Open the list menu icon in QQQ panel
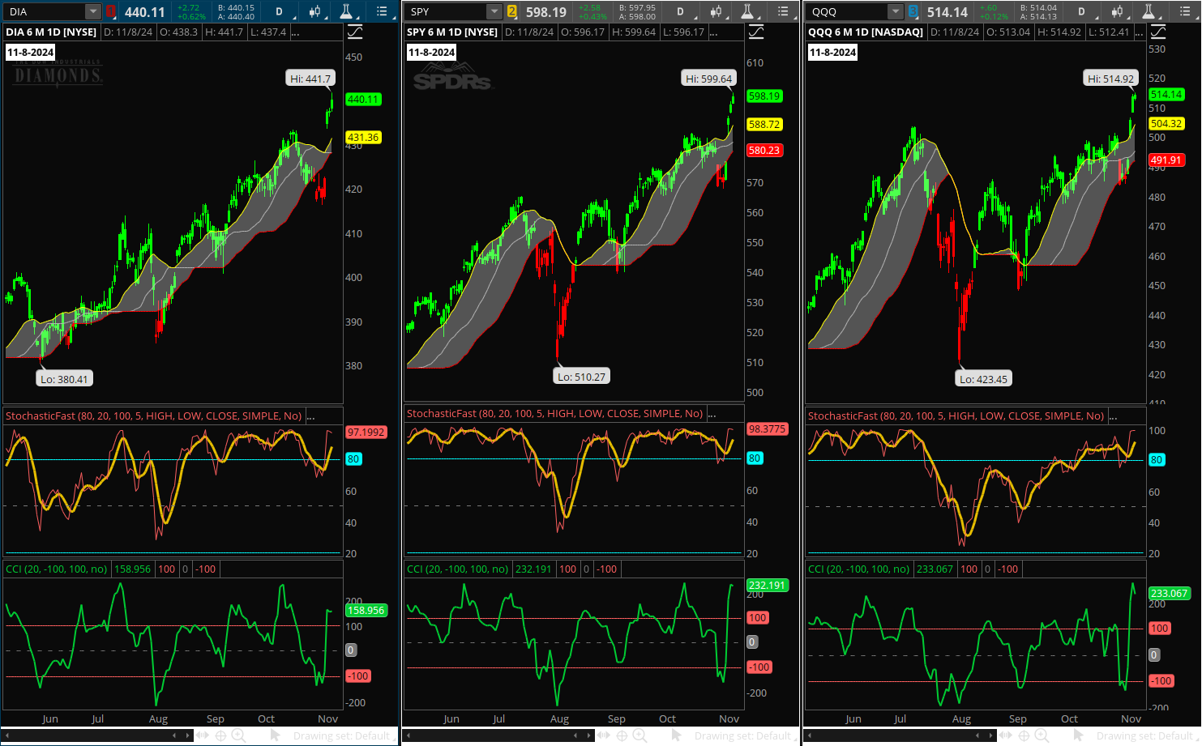 tap(1184, 11)
